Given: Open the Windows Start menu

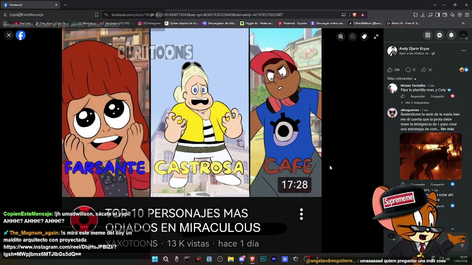Looking at the screenshot, I should [155, 259].
